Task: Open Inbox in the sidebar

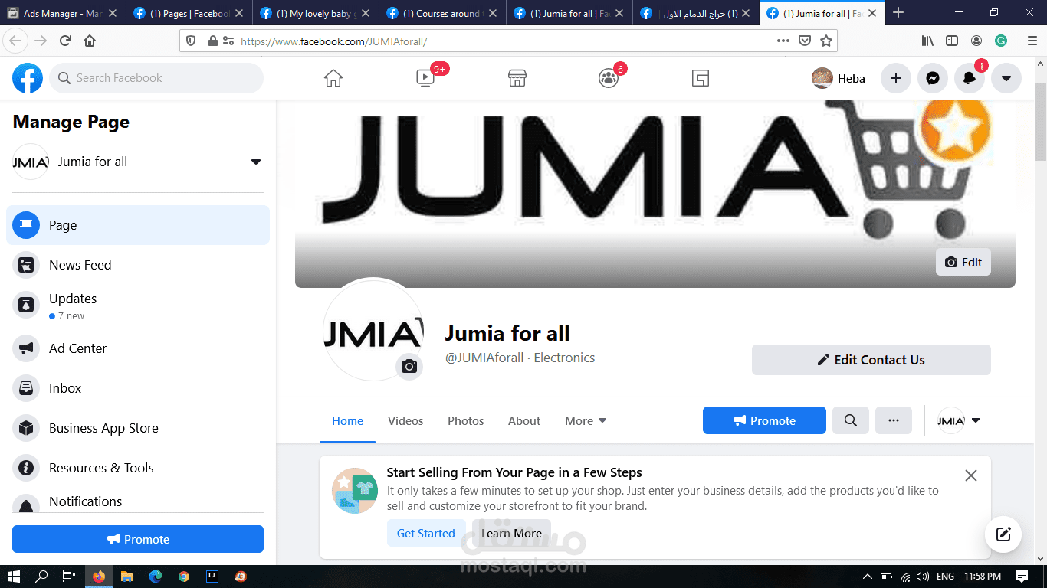Action: tap(138, 388)
